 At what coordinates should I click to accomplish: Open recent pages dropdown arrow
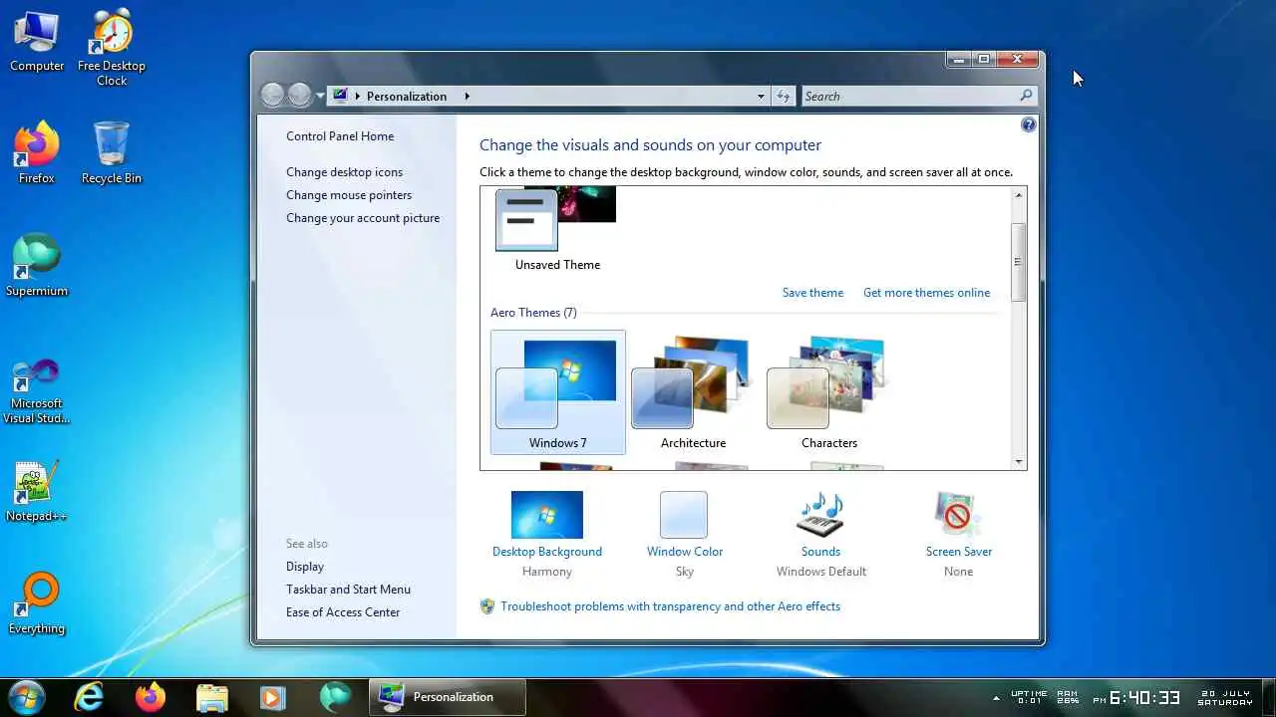tap(320, 97)
